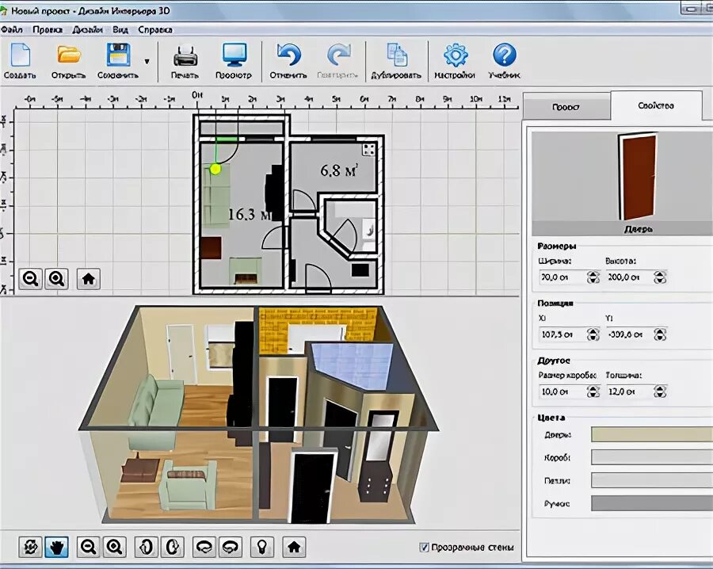Pick the Ручка handle color swatch
Viewport: 713px width, 569px height.
point(652,503)
